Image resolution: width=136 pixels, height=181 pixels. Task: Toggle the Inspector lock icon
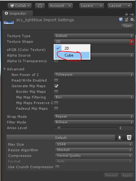(126, 14)
